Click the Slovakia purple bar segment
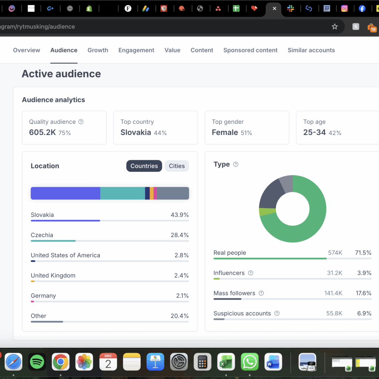Viewport: 379px width, 379px height. point(65,193)
